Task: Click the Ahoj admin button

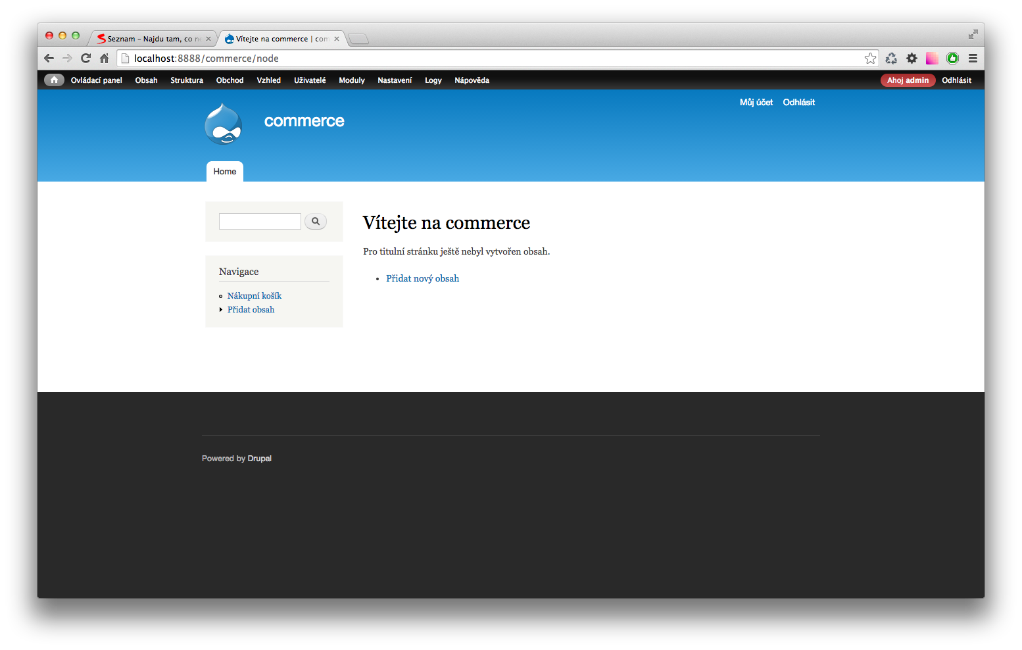Action: pos(908,80)
